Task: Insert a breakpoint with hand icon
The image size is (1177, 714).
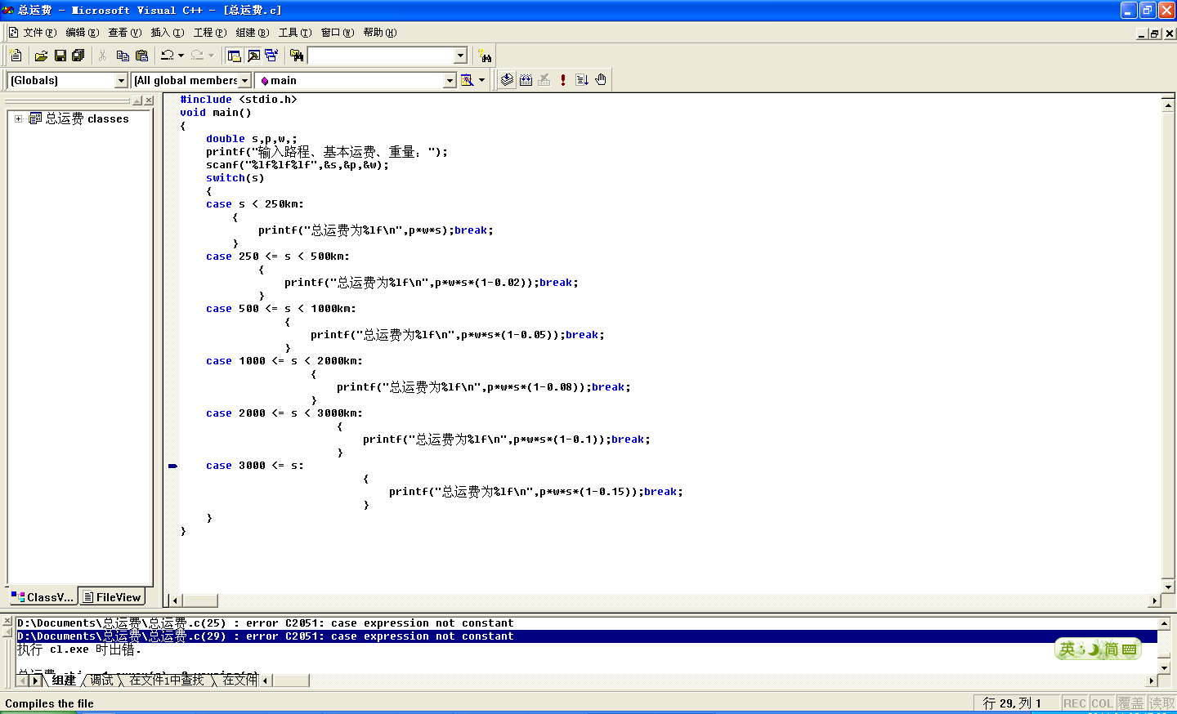Action: point(601,80)
